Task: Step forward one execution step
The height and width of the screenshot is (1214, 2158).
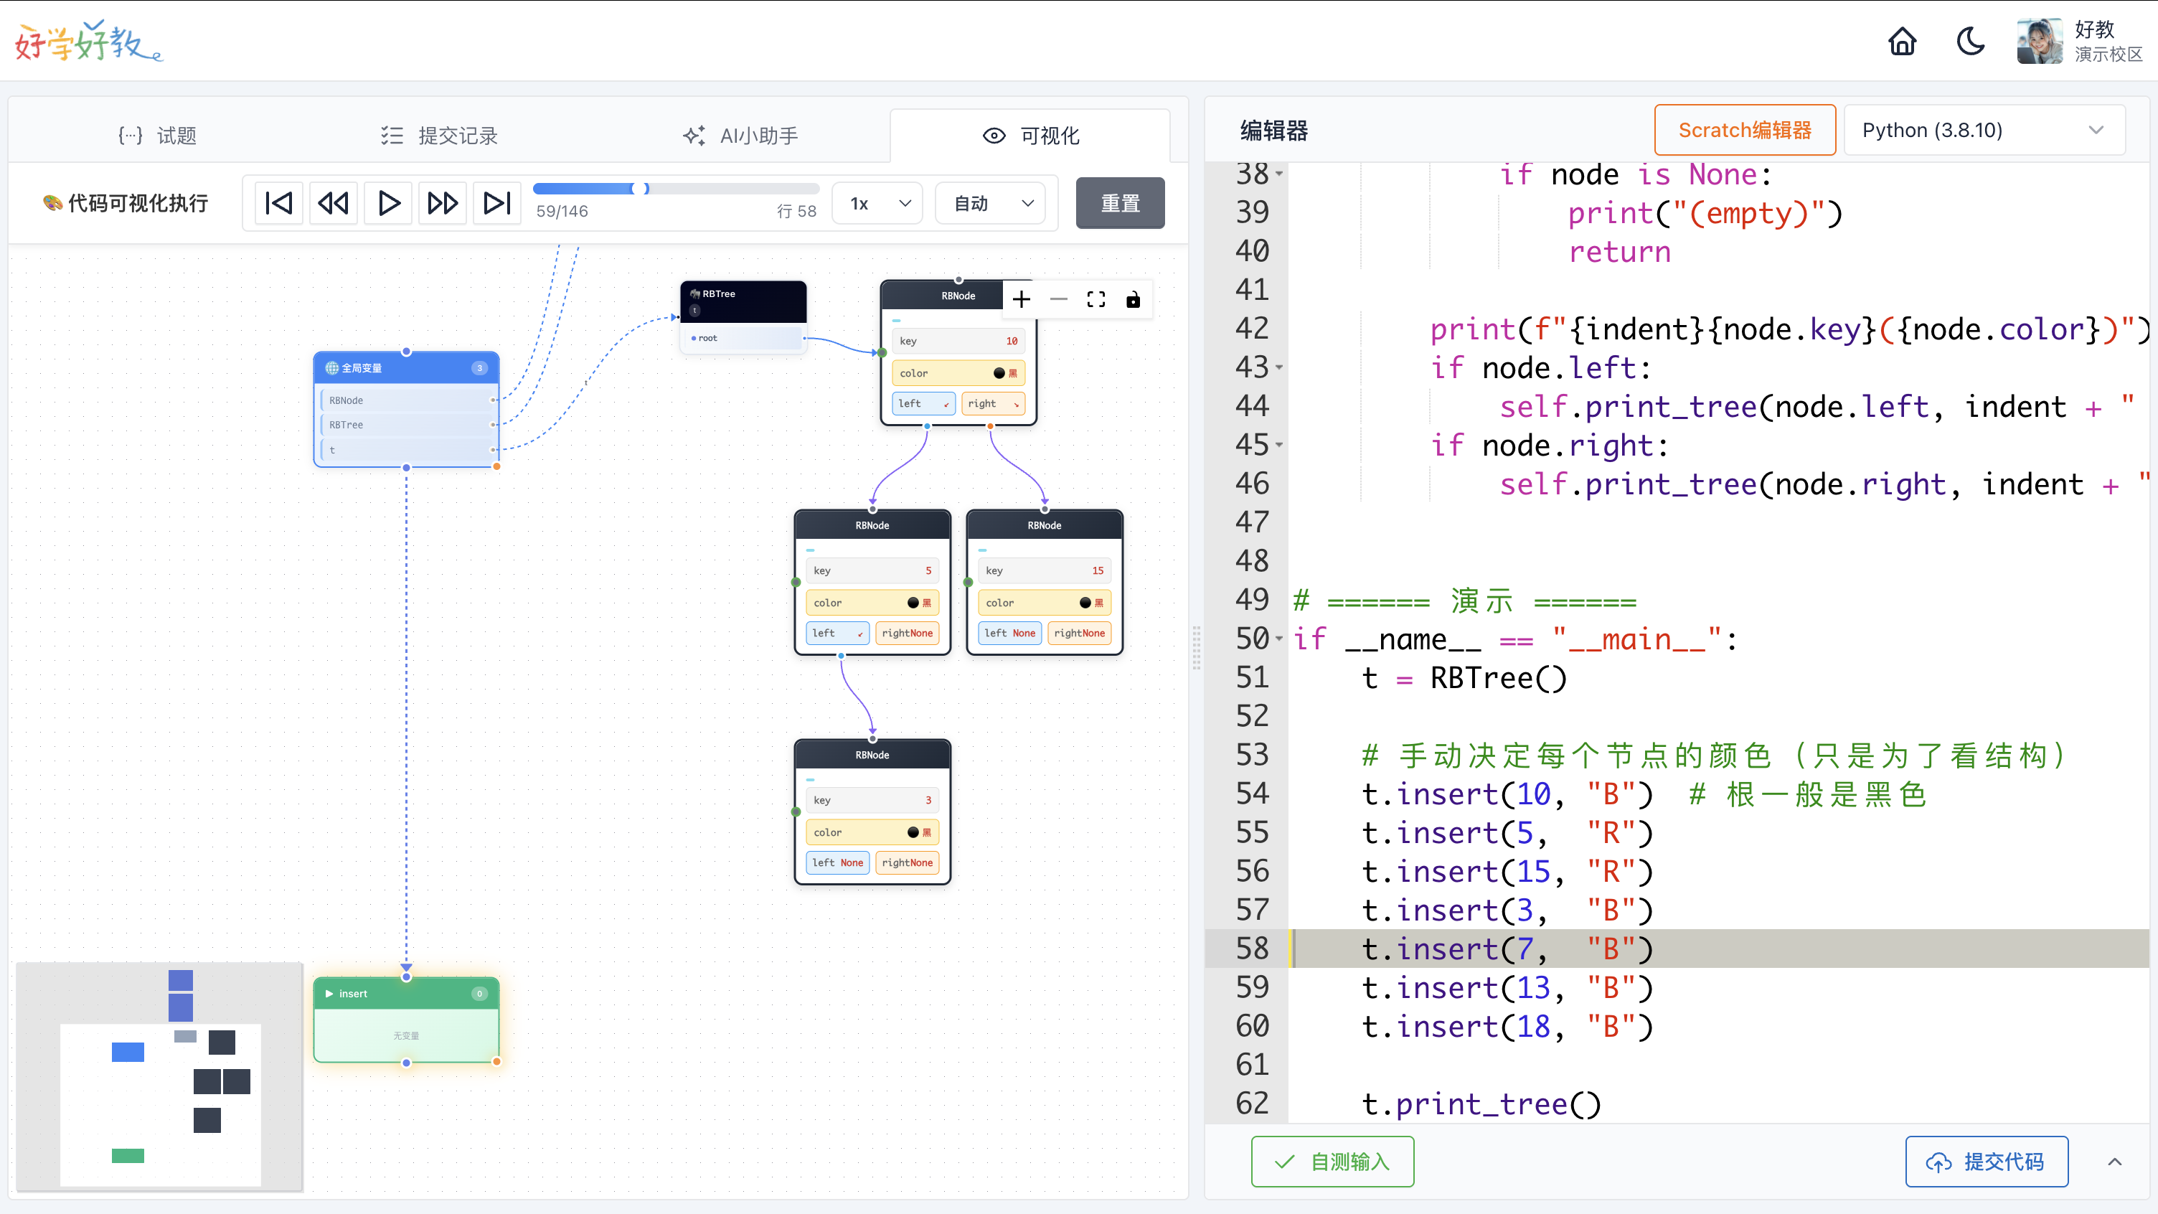Action: click(x=443, y=203)
